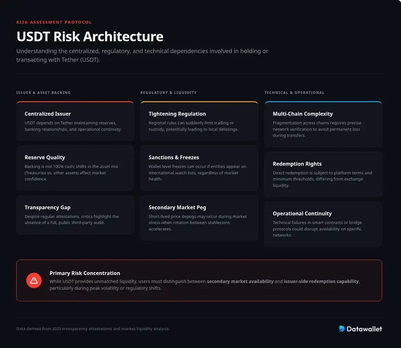
Task: Open the Centralized Issuer card
Action: [75, 121]
